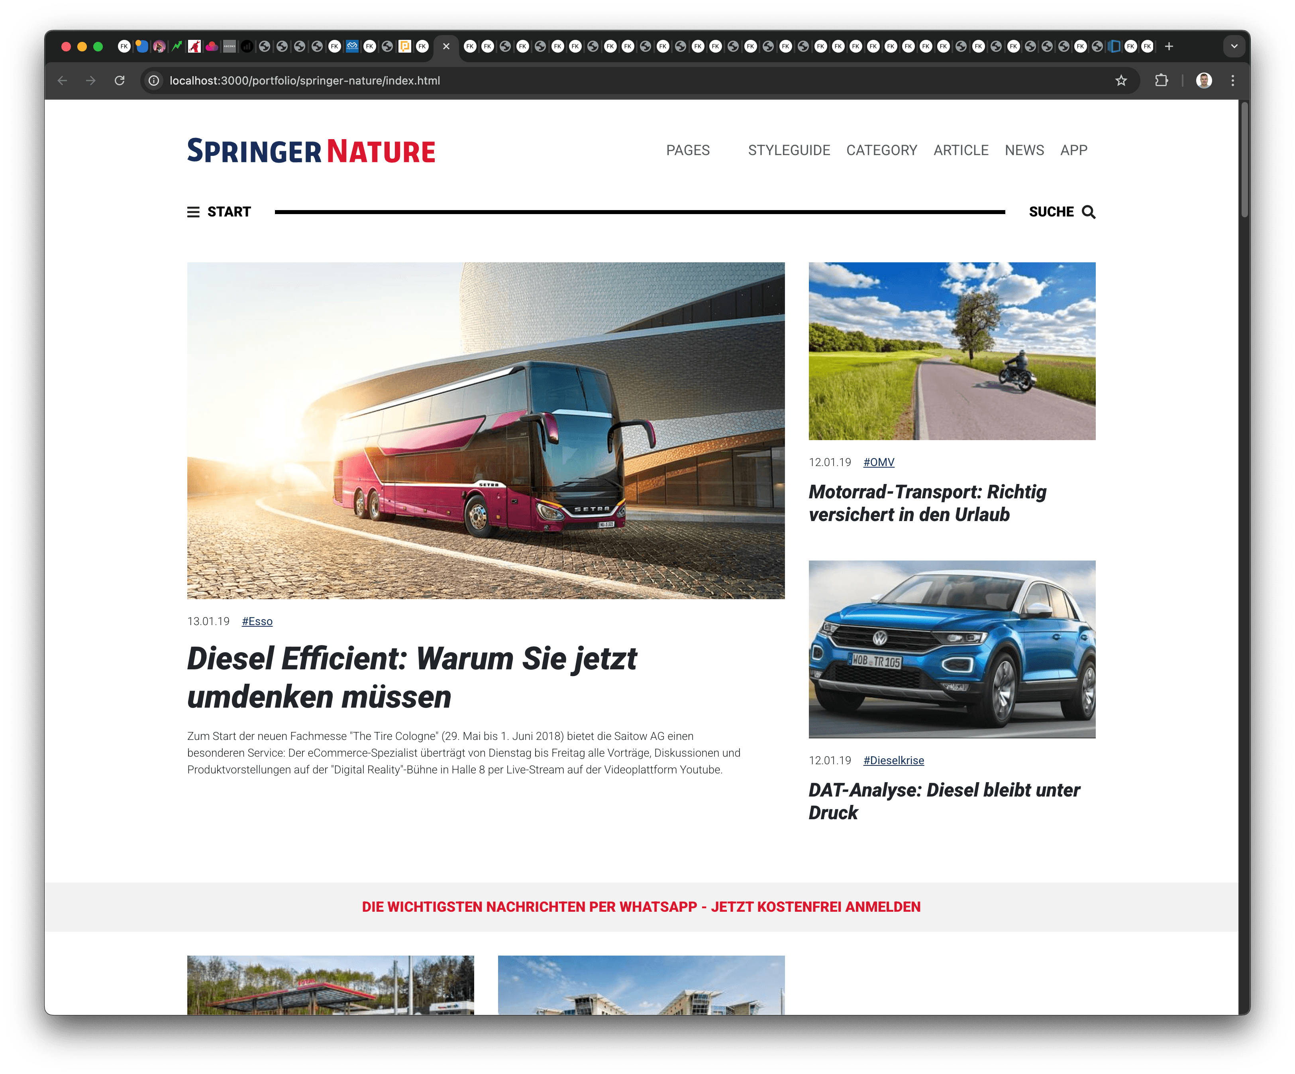Click the page vertical scrollbar thumb
Screen dimensions: 1295x1074
click(1244, 160)
